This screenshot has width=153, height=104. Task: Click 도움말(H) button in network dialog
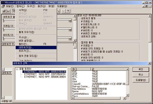point(141,80)
